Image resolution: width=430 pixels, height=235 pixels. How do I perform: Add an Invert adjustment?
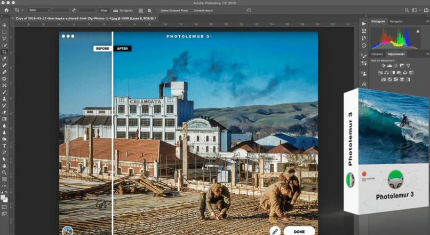click(x=384, y=80)
